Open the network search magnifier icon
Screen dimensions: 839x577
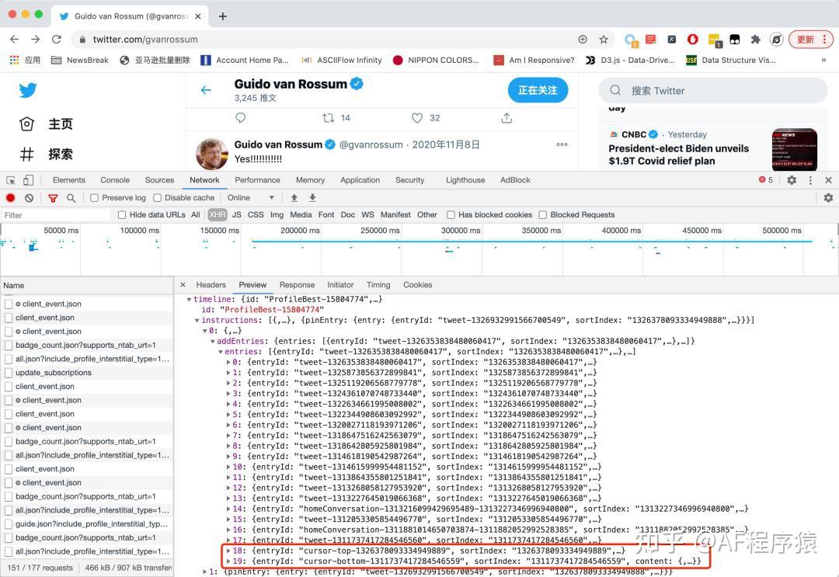[71, 197]
